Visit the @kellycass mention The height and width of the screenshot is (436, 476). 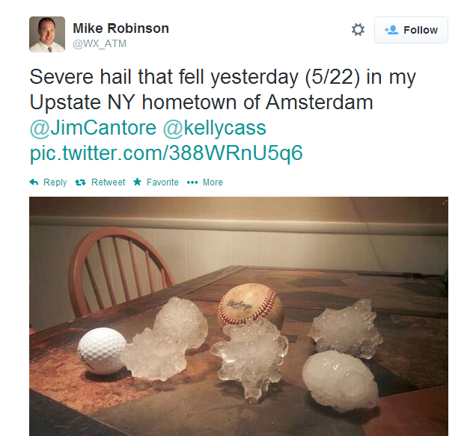pyautogui.click(x=214, y=127)
